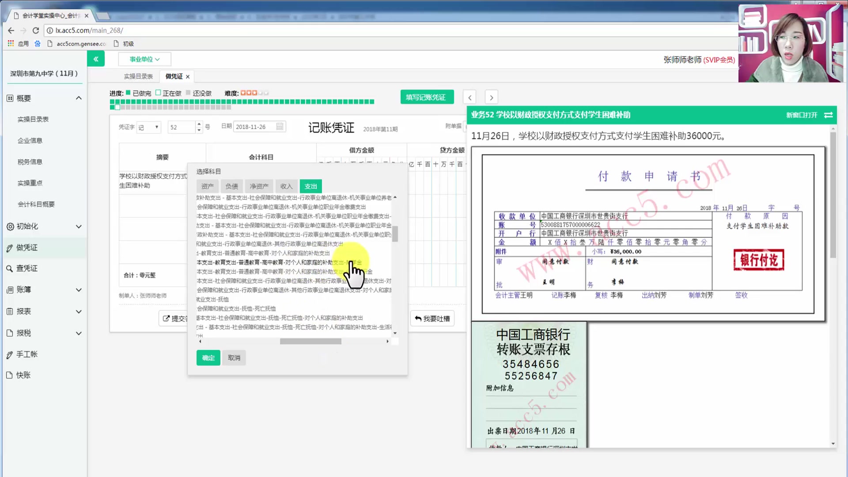Open the 快账 quick account icon

[10, 375]
